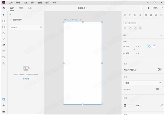Select the Text tool

[x=4, y=51]
